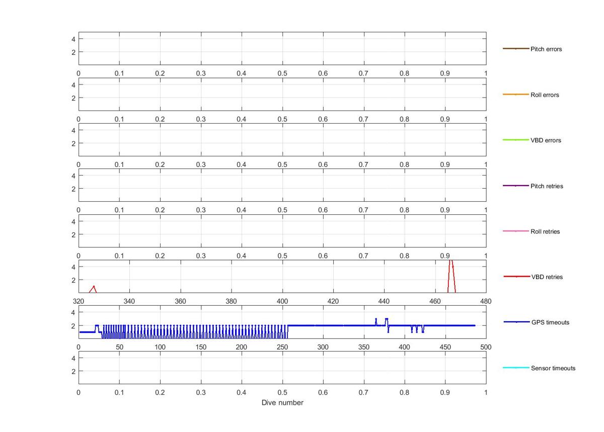This screenshot has height=432, width=604.
Task: Click the 440 tick label
Action: tap(384, 301)
